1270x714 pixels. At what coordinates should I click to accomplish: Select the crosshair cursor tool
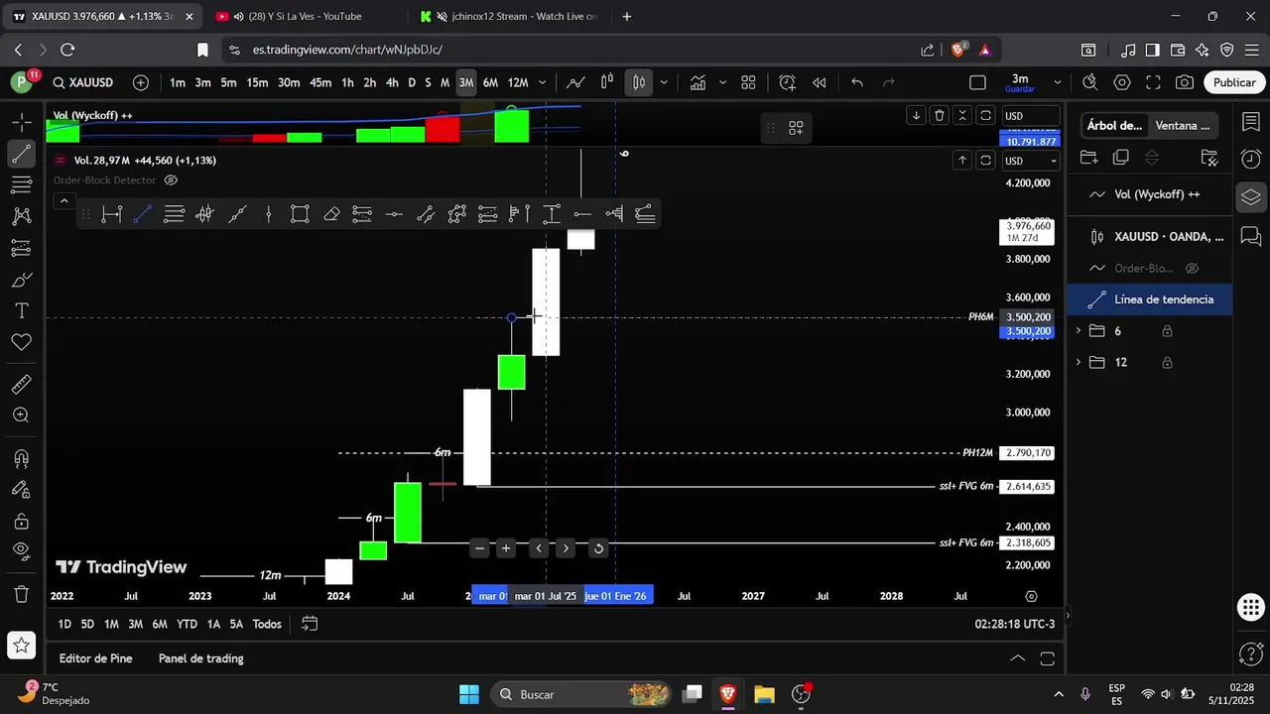(x=21, y=123)
